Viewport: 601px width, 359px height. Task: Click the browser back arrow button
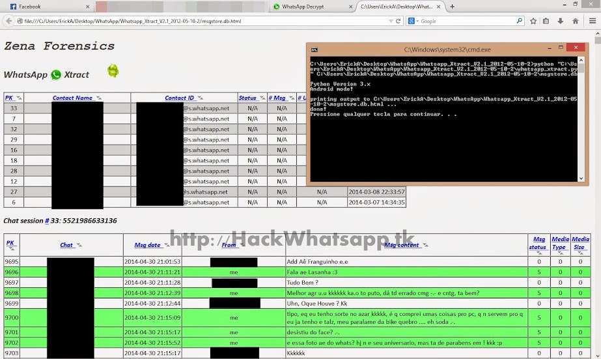tap(8, 21)
